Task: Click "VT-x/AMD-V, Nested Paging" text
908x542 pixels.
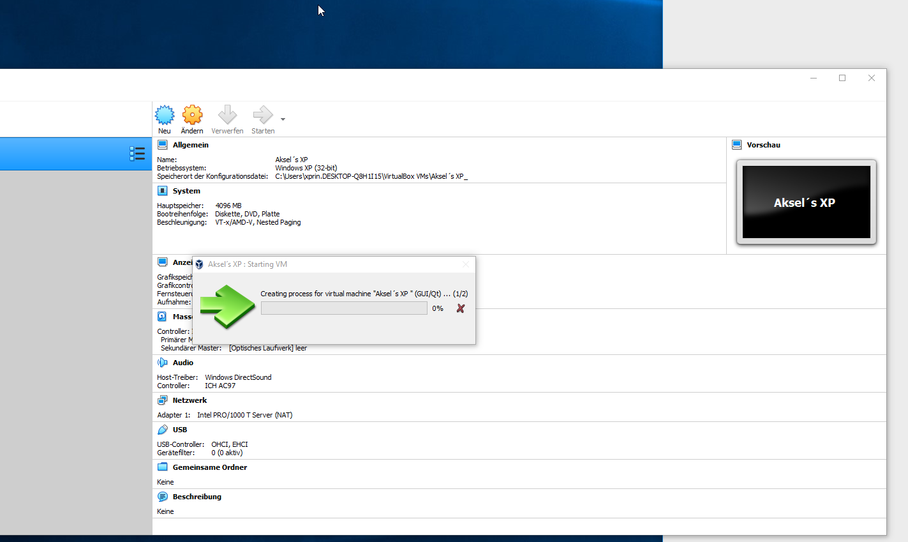Action: click(x=258, y=222)
